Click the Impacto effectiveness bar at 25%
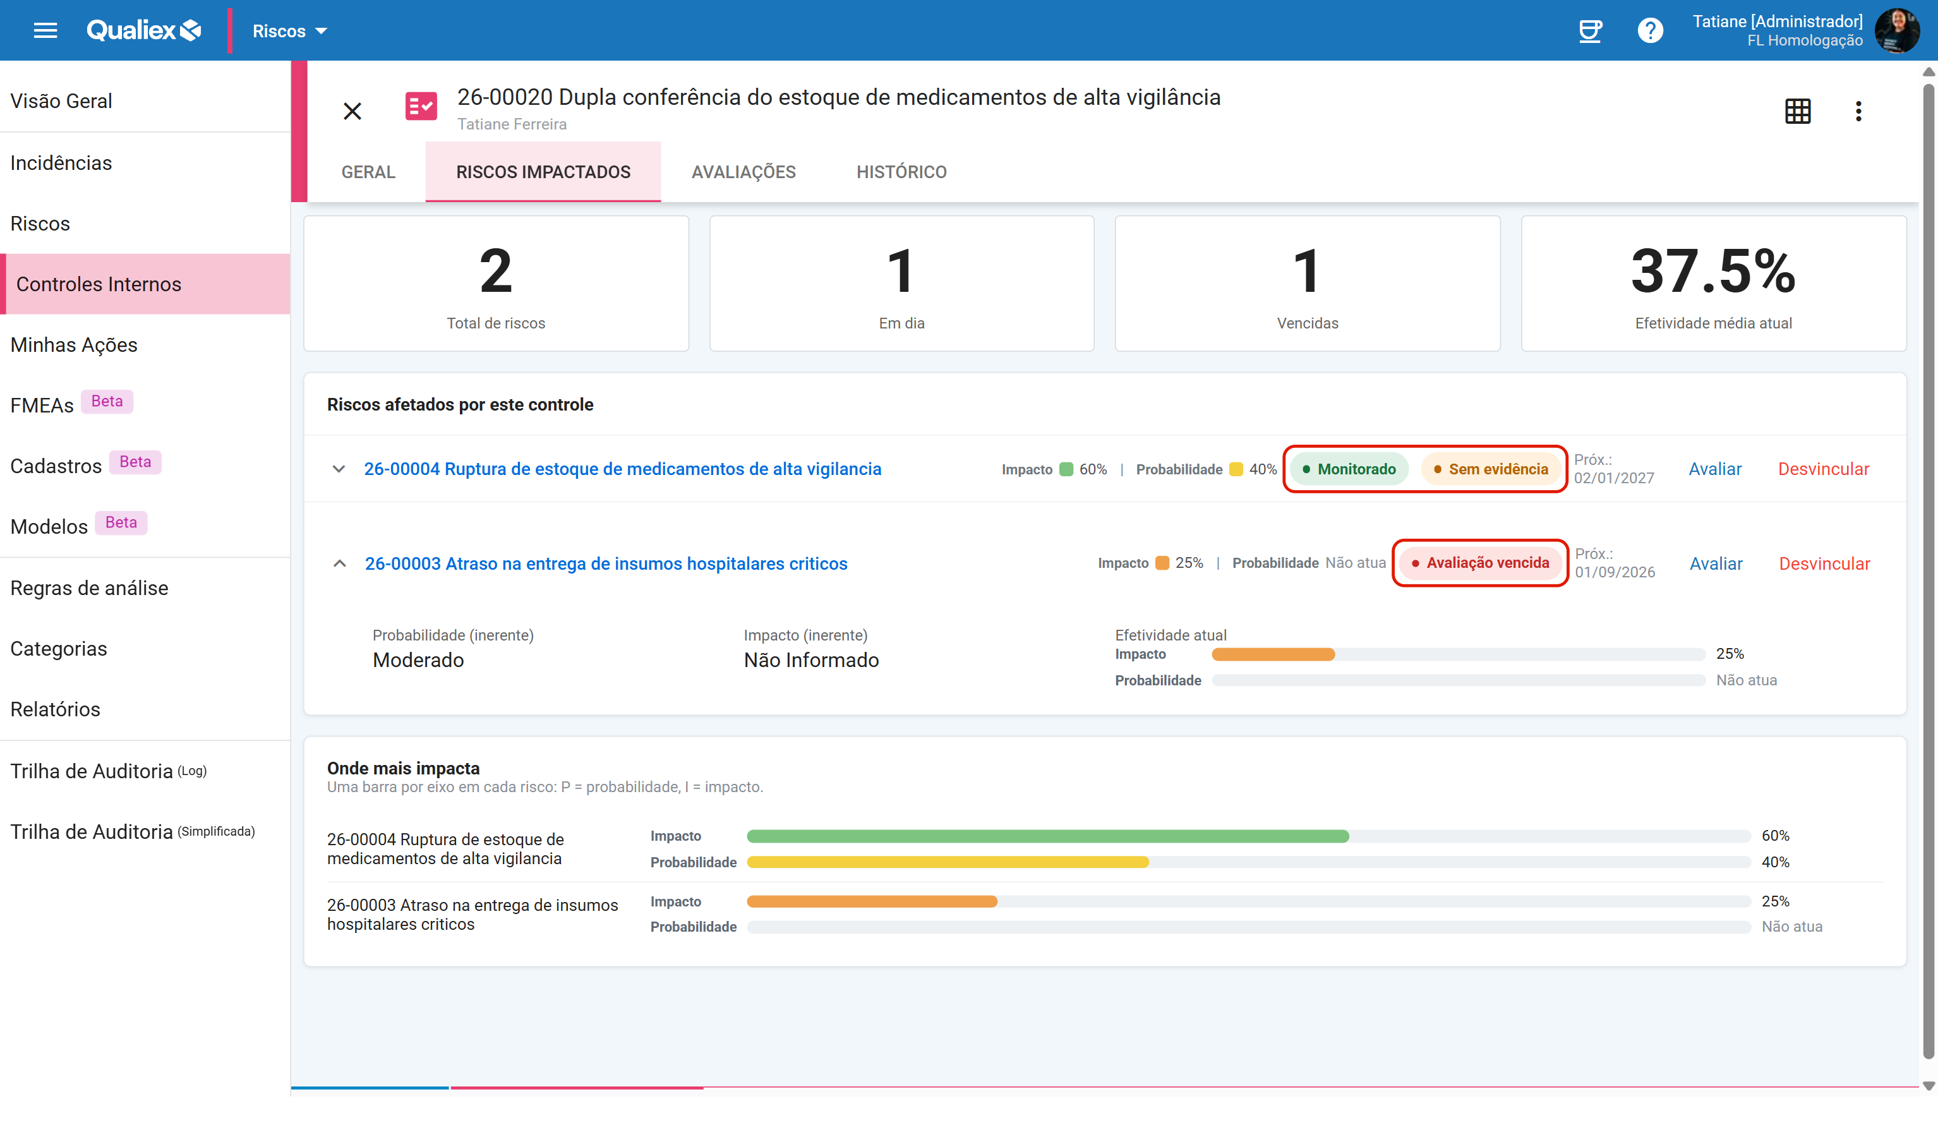The width and height of the screenshot is (1938, 1137). click(x=1458, y=654)
